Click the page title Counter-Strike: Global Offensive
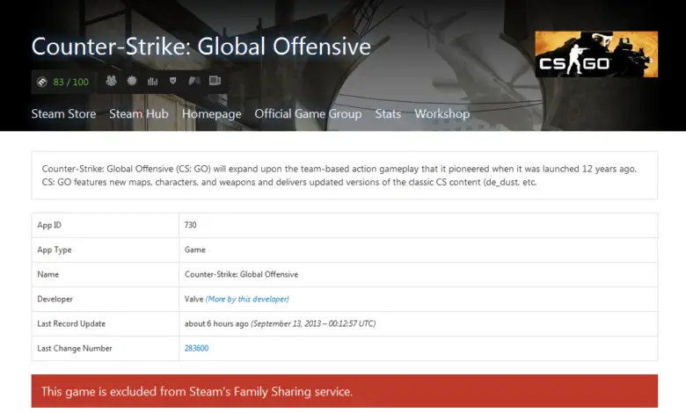This screenshot has height=413, width=686. pos(201,47)
